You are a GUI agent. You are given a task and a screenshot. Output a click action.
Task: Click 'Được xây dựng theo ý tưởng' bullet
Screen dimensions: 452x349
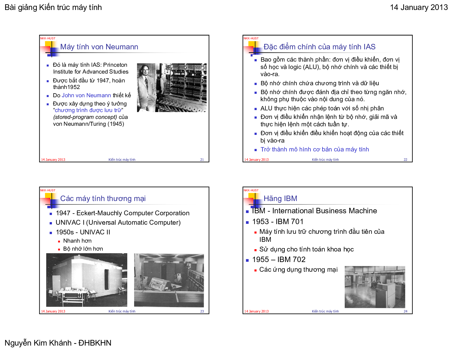(90, 114)
